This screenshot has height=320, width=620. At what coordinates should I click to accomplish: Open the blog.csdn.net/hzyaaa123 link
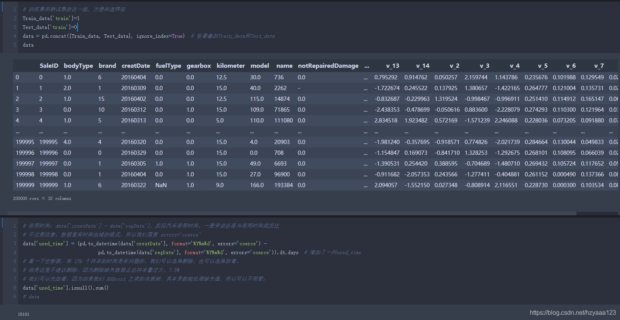(x=573, y=313)
